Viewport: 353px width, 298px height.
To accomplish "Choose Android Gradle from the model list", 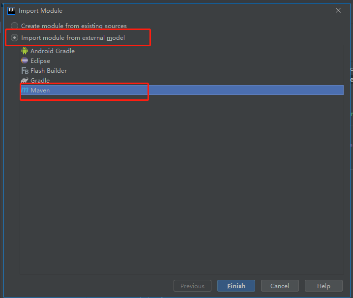I will [182, 51].
